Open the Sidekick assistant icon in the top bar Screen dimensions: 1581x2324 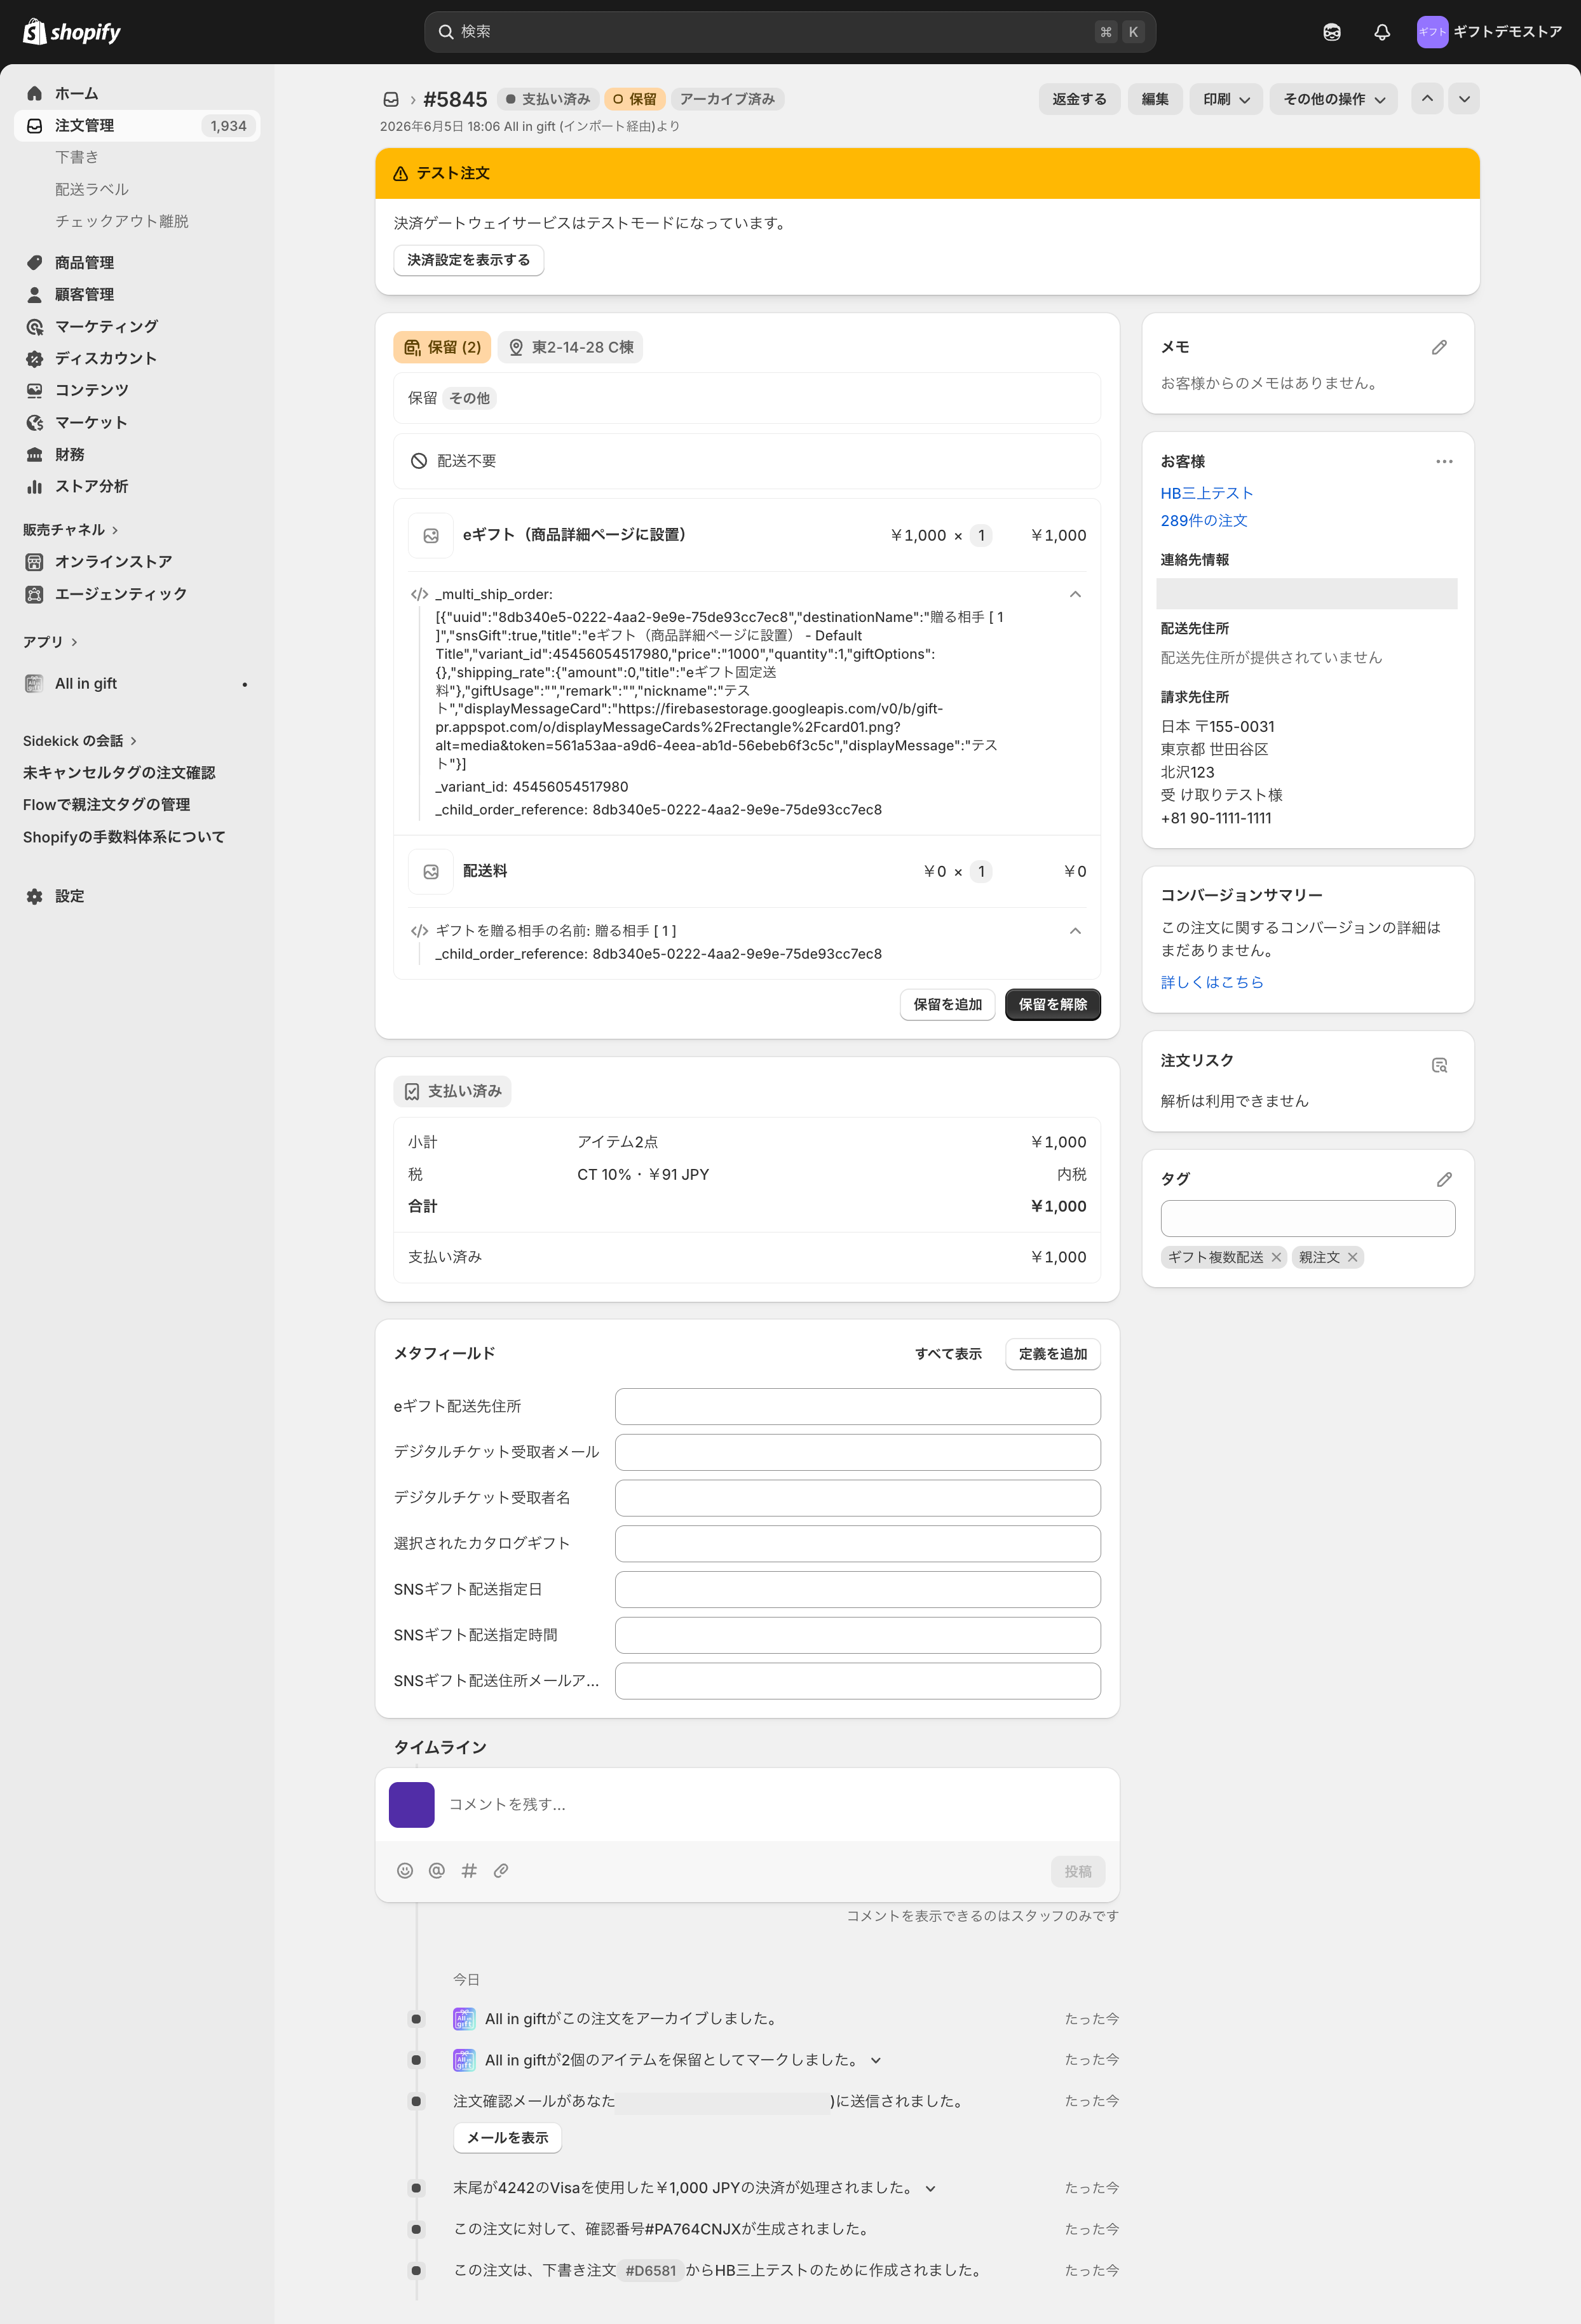click(x=1331, y=32)
